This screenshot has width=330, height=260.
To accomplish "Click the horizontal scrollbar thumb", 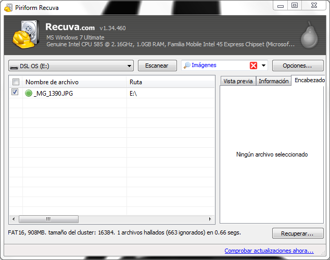I will (48, 219).
